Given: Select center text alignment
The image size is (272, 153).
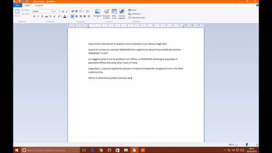Looking at the screenshot, I should pyautogui.click(x=76, y=16).
